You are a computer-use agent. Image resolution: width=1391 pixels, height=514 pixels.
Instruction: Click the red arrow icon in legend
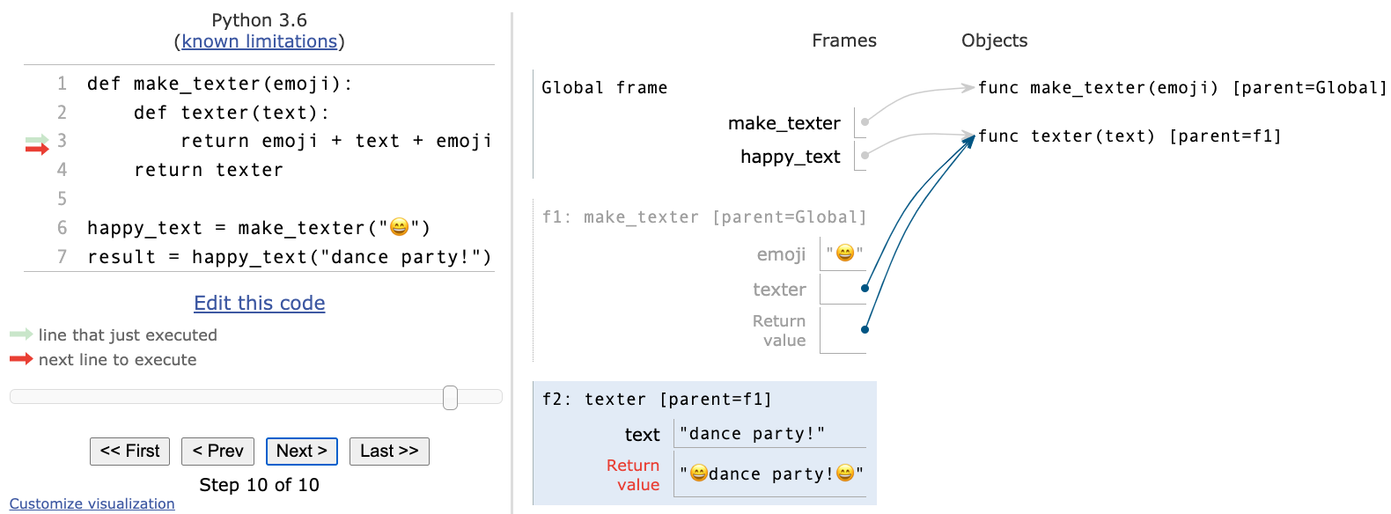point(21,359)
